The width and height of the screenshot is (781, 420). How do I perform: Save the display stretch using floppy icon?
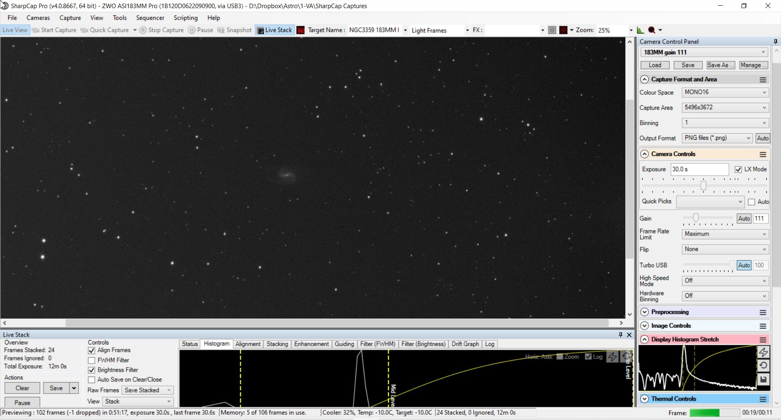pos(763,379)
